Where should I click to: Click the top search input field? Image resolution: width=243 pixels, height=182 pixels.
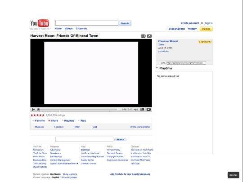click(x=87, y=23)
